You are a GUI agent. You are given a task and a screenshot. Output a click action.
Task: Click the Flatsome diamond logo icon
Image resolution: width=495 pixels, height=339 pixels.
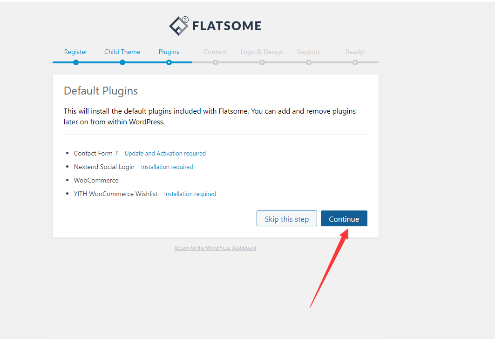(179, 26)
